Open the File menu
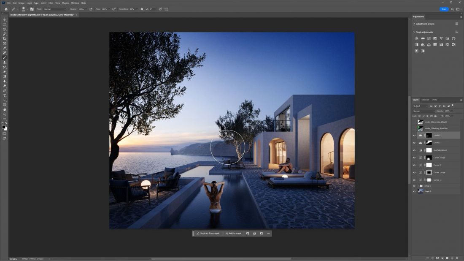 click(9, 3)
